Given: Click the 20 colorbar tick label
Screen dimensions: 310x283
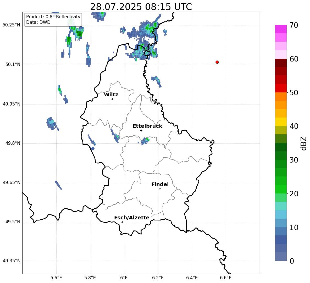Looking at the screenshot, I should pyautogui.click(x=294, y=194).
